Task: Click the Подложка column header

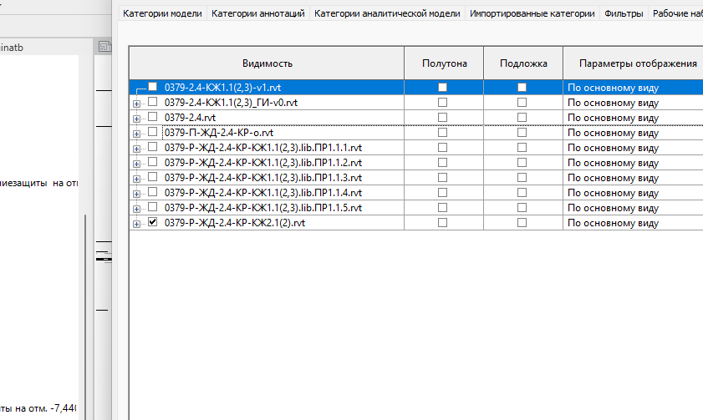Action: [x=523, y=63]
